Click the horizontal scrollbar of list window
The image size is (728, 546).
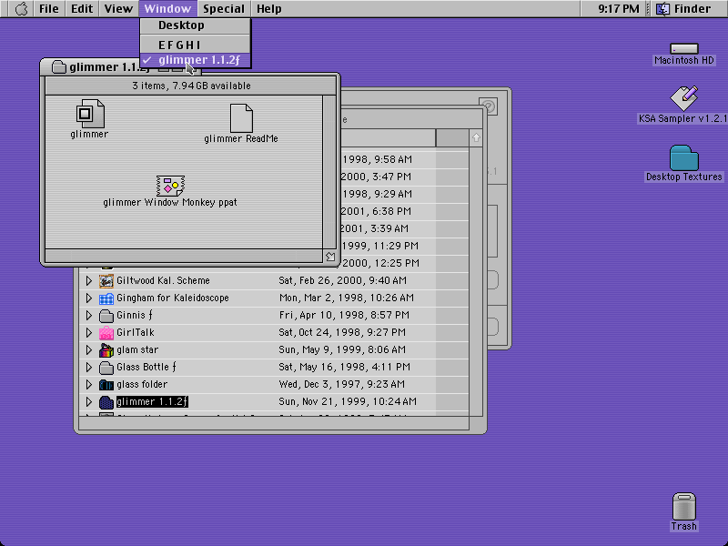click(x=274, y=423)
